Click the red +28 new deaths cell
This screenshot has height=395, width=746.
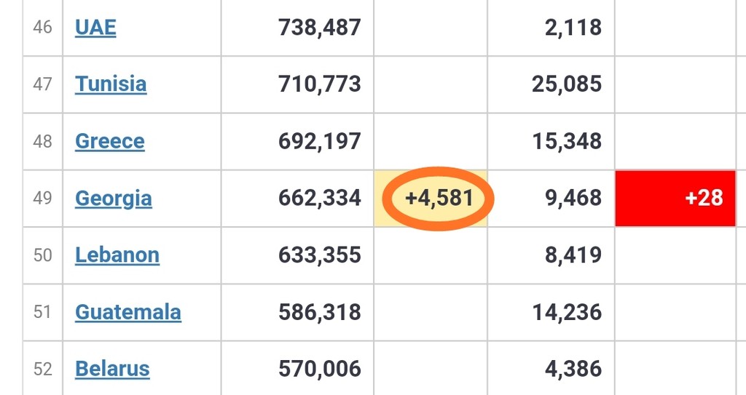[675, 198]
